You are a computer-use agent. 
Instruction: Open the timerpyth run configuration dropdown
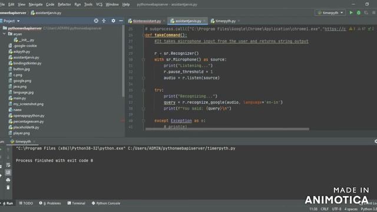pos(330,13)
